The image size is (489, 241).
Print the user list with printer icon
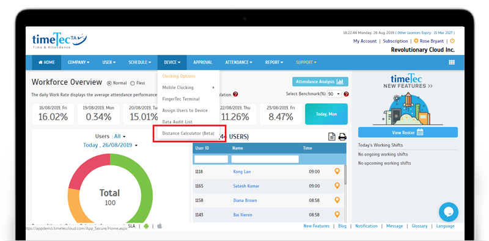click(x=342, y=137)
